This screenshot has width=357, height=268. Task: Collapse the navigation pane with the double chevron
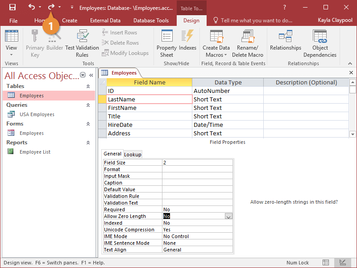91,75
